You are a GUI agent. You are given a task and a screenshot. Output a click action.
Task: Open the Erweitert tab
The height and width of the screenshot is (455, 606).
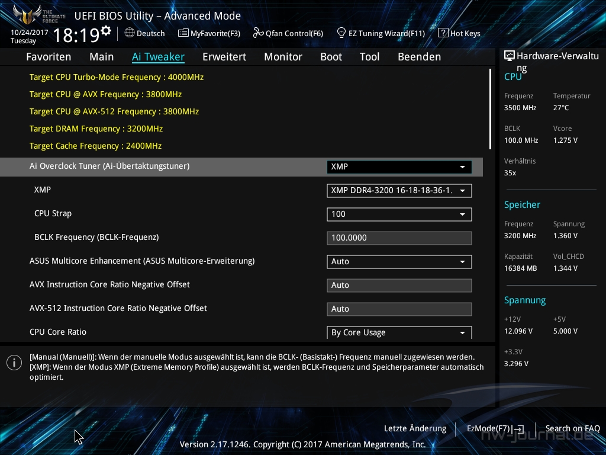tap(224, 57)
